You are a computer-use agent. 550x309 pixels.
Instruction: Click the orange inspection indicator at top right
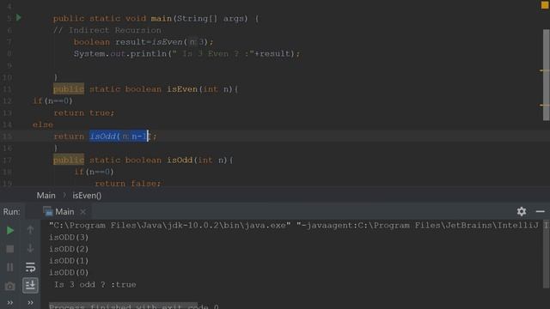[545, 5]
